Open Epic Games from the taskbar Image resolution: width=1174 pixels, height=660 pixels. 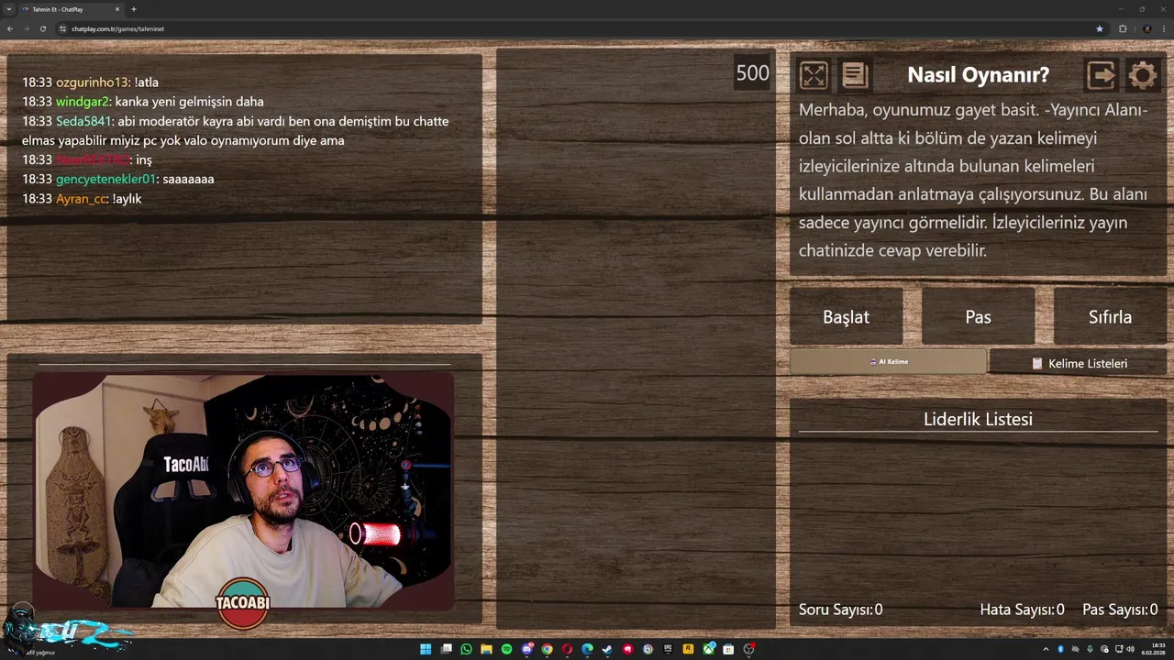(668, 649)
